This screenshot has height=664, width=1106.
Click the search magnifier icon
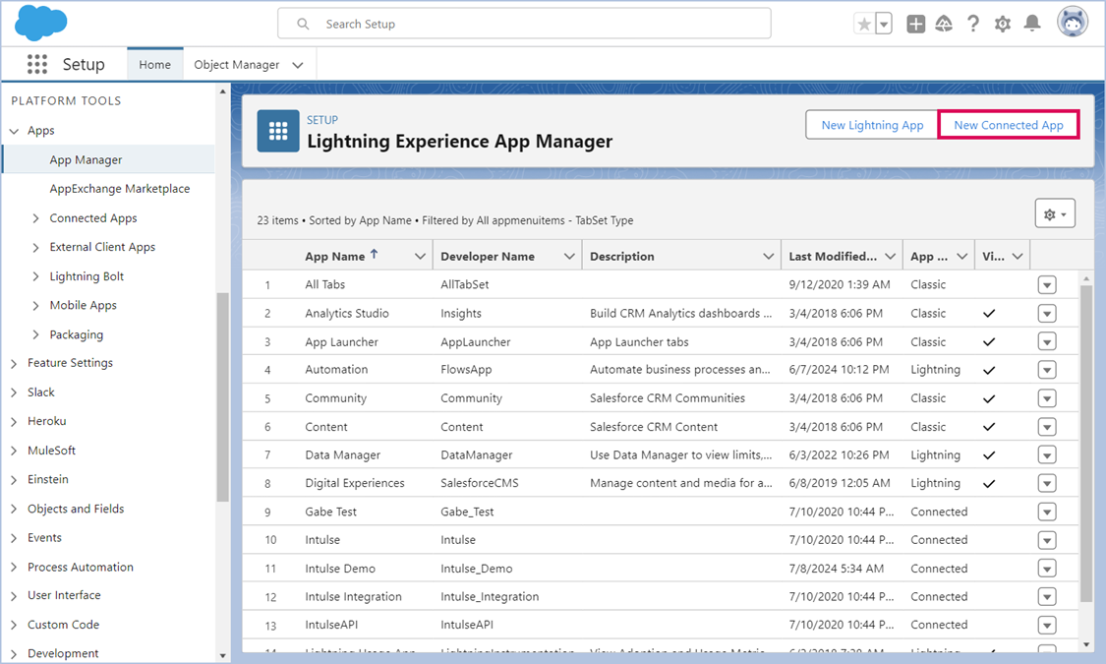click(303, 24)
